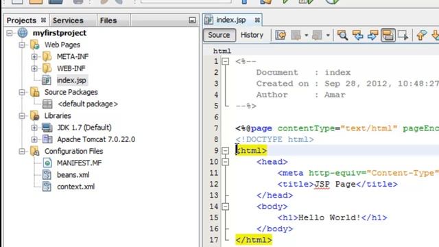This screenshot has height=247, width=439.
Task: Switch editor to History view
Action: pyautogui.click(x=252, y=35)
